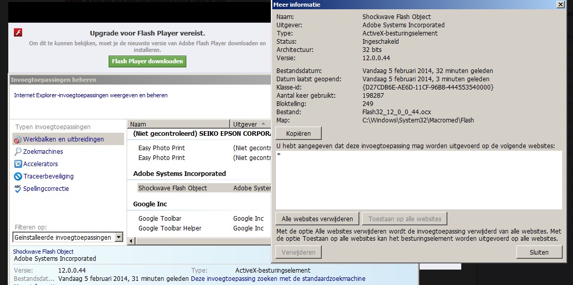Click the green Flash Player downloaden button

[147, 61]
